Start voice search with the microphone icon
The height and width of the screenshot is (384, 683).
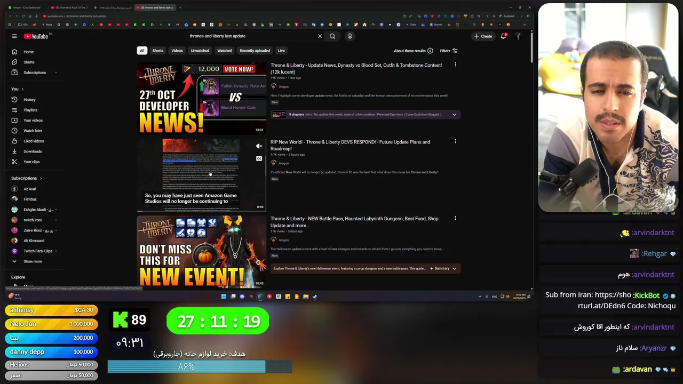click(x=350, y=36)
